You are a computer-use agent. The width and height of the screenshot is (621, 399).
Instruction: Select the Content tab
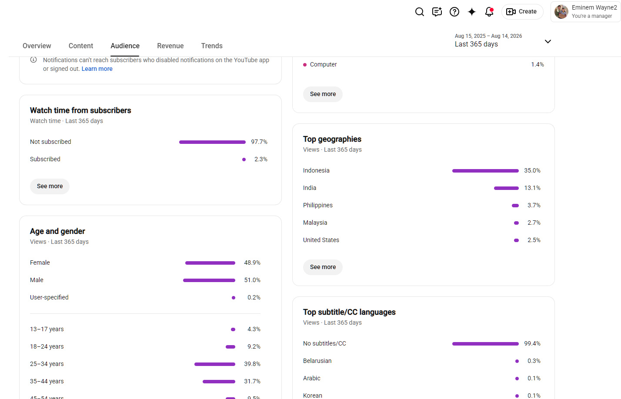pos(81,46)
